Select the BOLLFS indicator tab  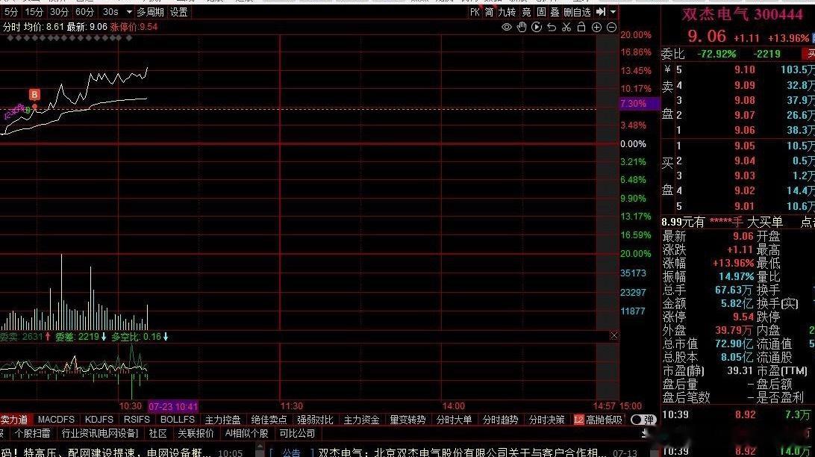177,419
